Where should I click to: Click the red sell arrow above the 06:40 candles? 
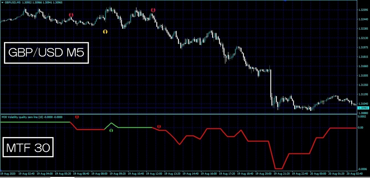click(72, 14)
